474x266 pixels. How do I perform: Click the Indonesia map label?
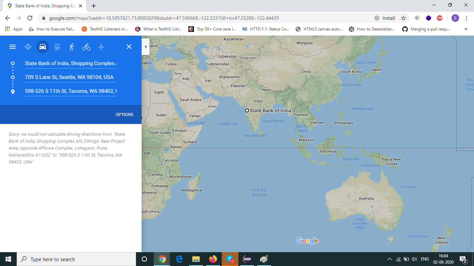pyautogui.click(x=328, y=151)
